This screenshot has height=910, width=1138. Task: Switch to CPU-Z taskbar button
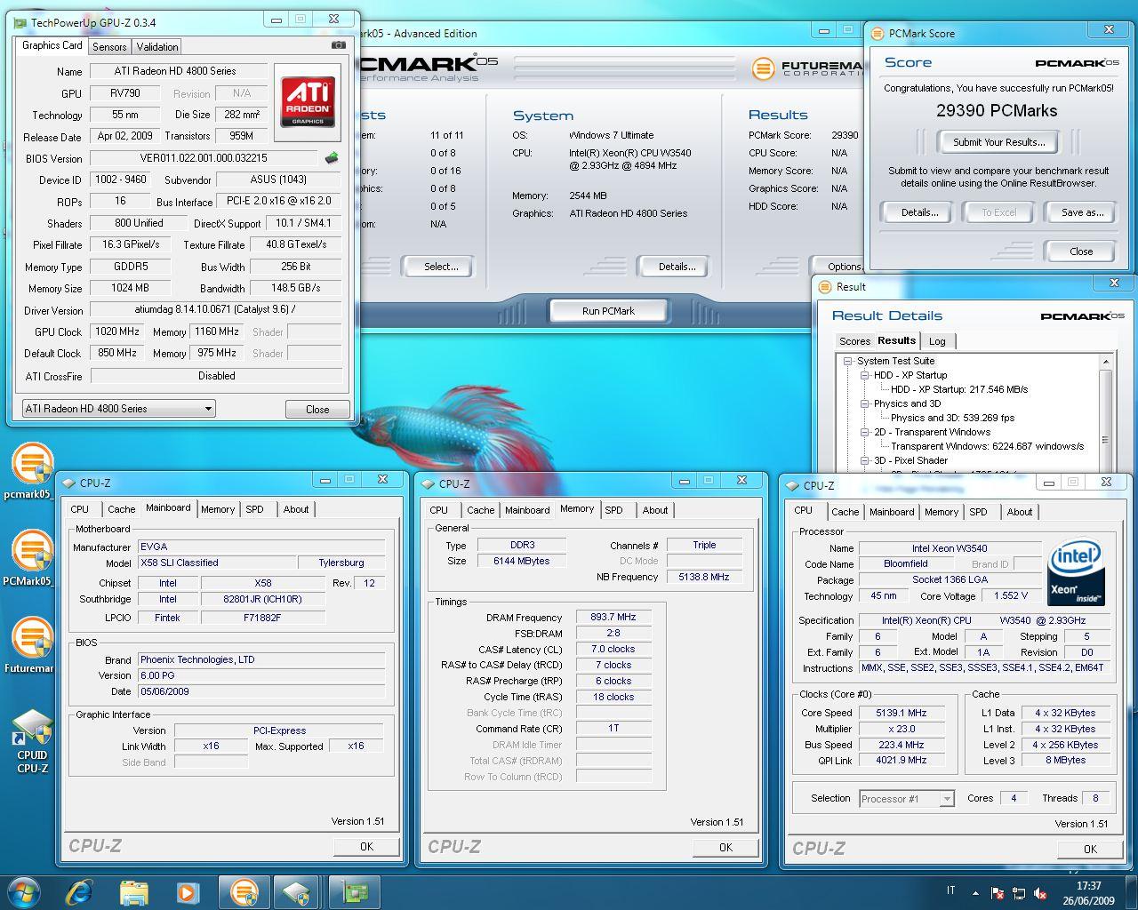[x=297, y=891]
